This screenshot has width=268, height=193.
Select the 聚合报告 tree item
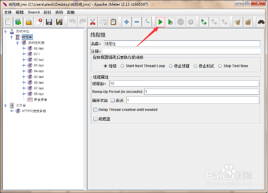click(40, 100)
